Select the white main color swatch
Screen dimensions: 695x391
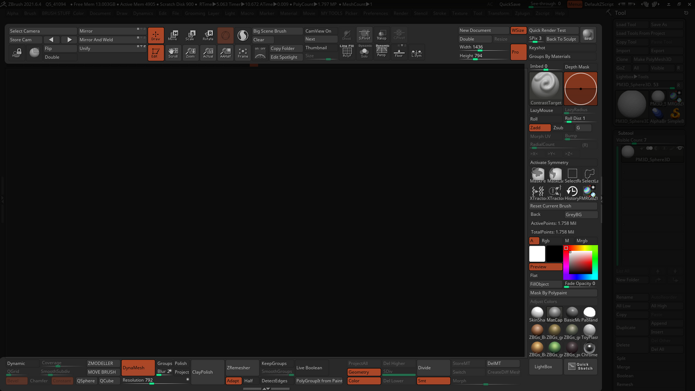pos(537,254)
